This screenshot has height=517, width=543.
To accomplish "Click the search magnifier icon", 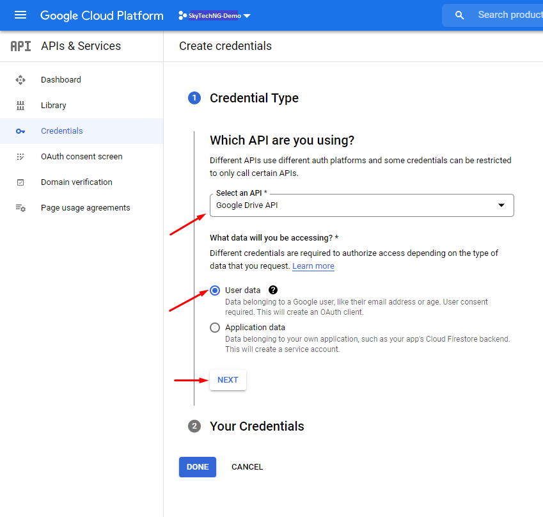I will click(459, 15).
